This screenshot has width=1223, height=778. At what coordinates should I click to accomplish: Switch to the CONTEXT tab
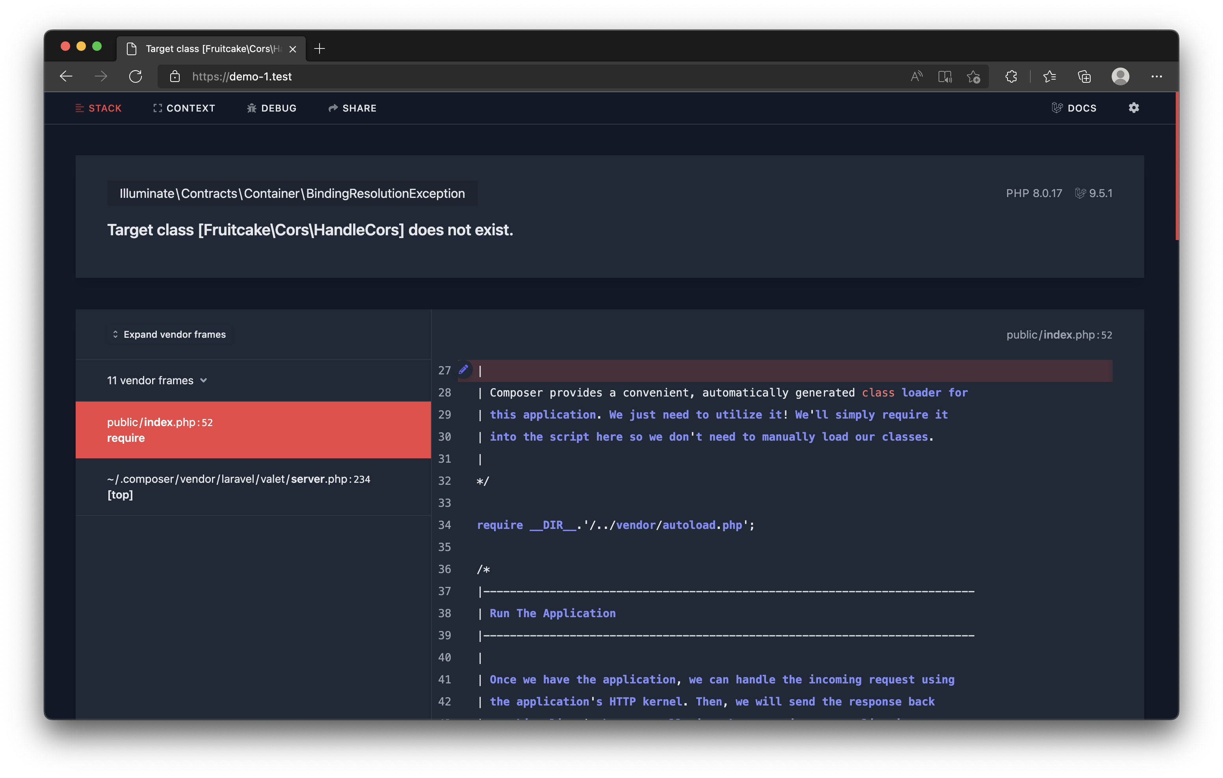click(184, 108)
